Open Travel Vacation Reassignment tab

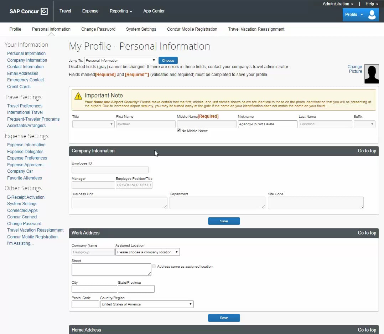point(256,29)
